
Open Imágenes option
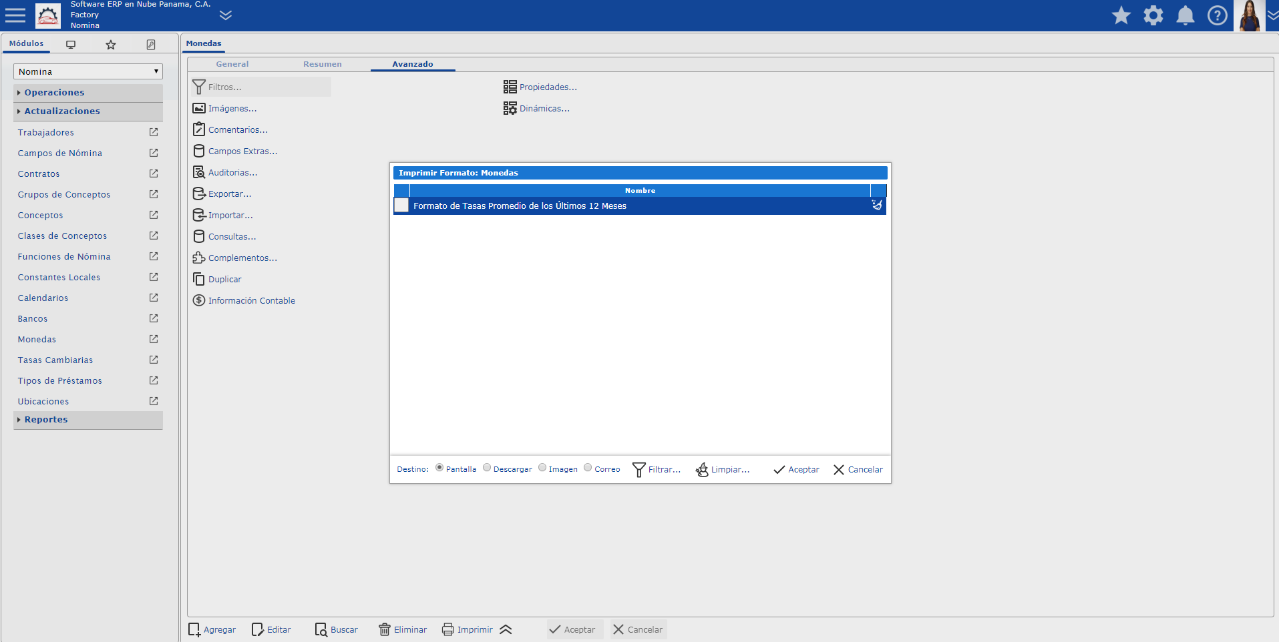coord(224,109)
